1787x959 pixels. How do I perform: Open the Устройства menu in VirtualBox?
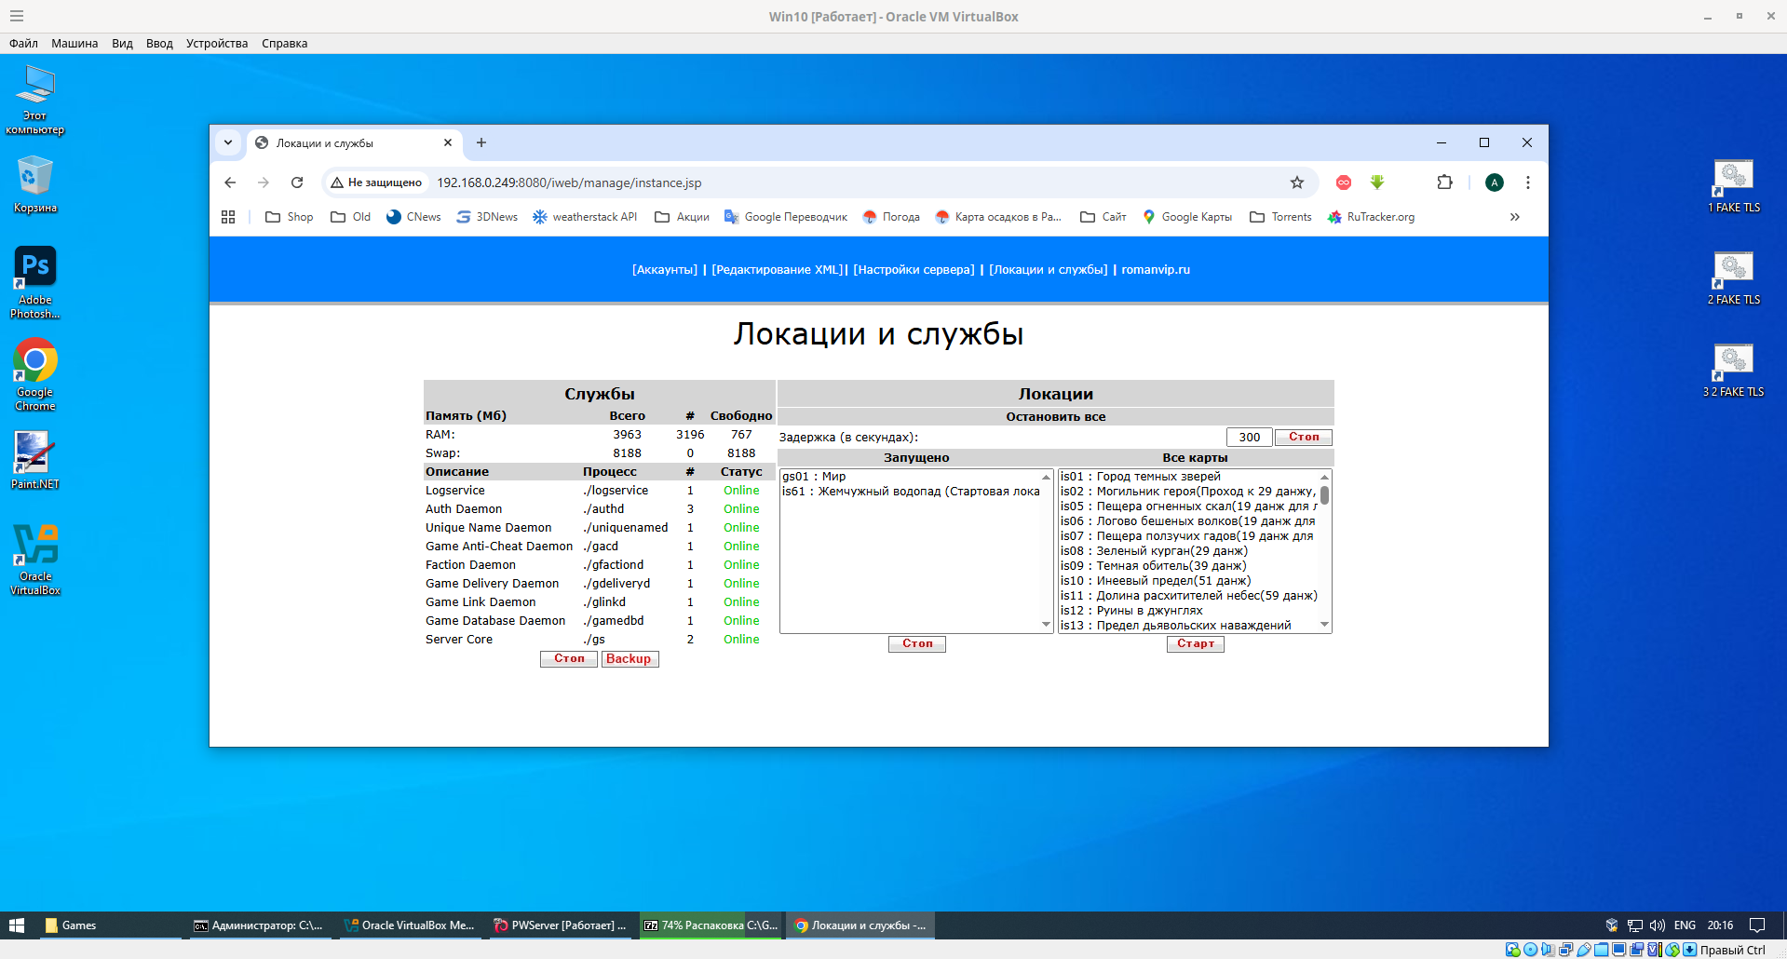pyautogui.click(x=216, y=43)
